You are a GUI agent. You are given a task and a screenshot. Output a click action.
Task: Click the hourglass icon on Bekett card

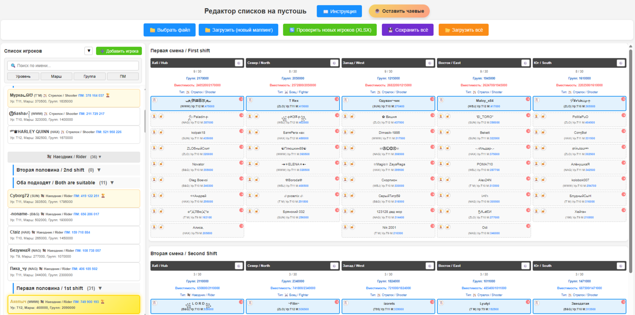[x=441, y=132]
